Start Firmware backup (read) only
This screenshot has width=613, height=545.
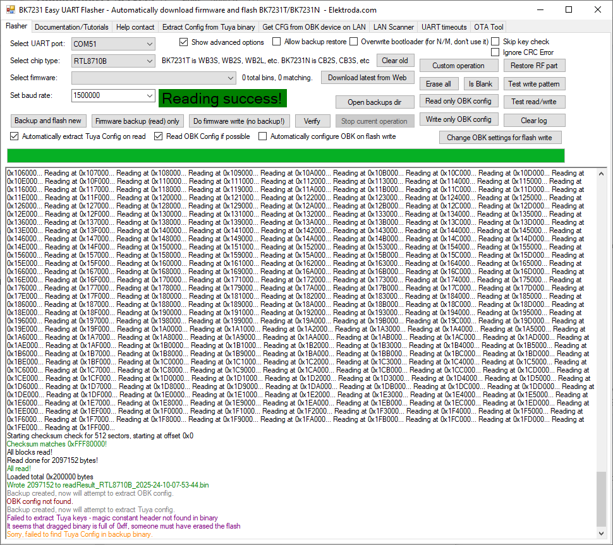pos(137,121)
